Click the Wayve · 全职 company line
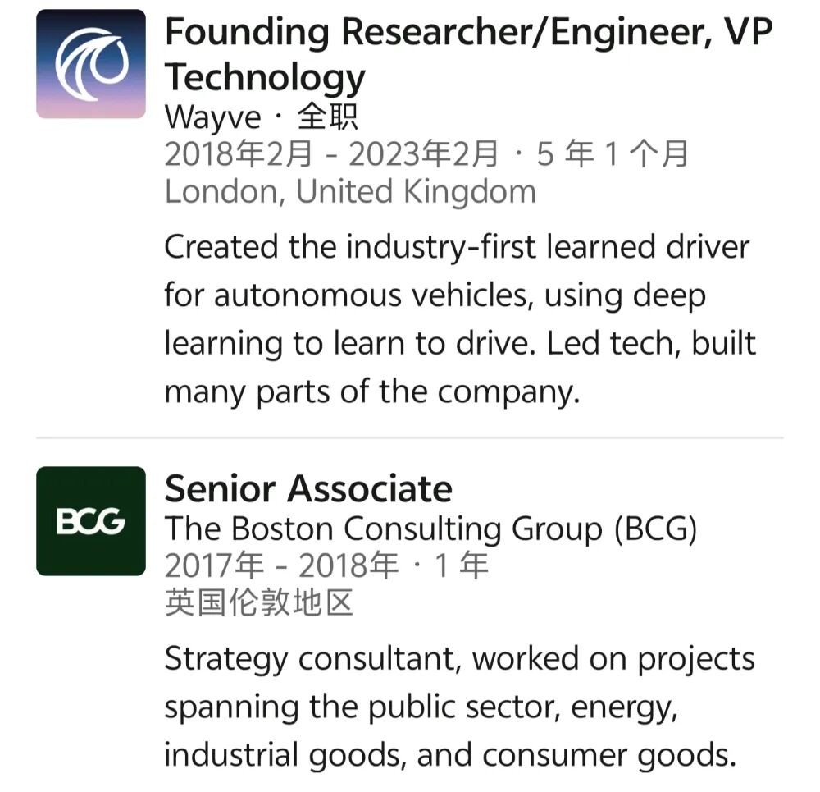The height and width of the screenshot is (792, 820). [262, 117]
